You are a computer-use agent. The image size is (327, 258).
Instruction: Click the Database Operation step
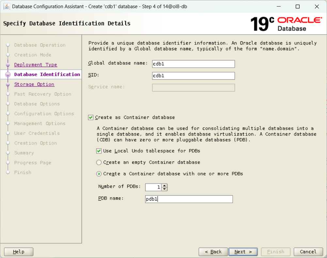40,45
